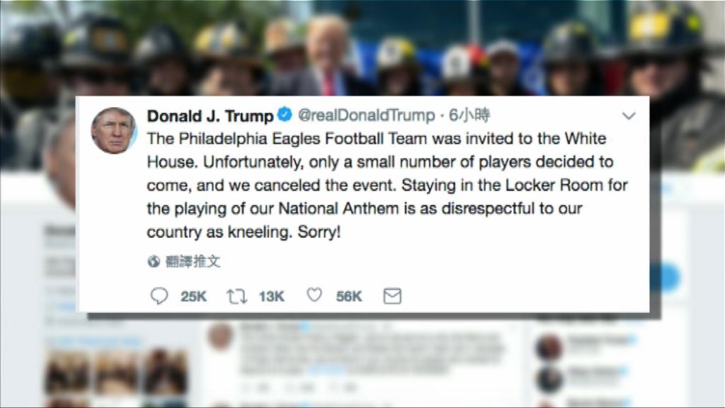Click the @realDonaldTrump handle
This screenshot has height=408, width=725.
click(x=366, y=115)
